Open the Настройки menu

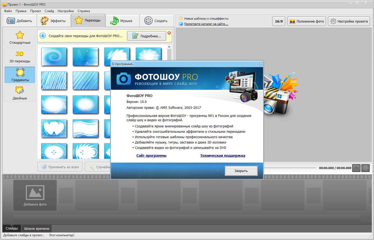pyautogui.click(x=66, y=11)
